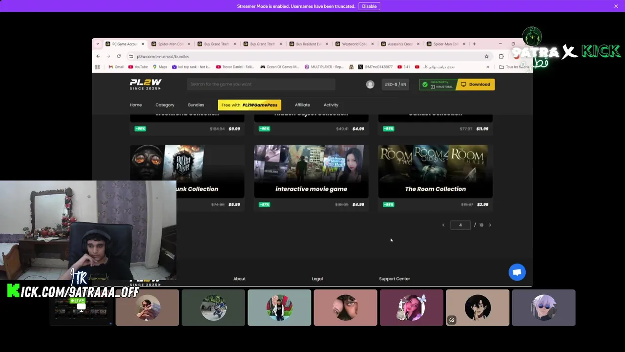Open the Trevor Daniel bookmark

tap(235, 67)
